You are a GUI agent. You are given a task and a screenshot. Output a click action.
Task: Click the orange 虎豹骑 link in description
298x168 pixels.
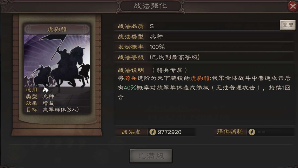(x=200, y=78)
